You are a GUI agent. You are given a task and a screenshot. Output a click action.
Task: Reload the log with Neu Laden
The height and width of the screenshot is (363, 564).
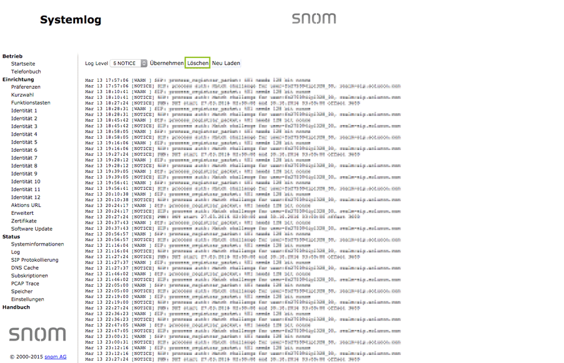pyautogui.click(x=226, y=64)
